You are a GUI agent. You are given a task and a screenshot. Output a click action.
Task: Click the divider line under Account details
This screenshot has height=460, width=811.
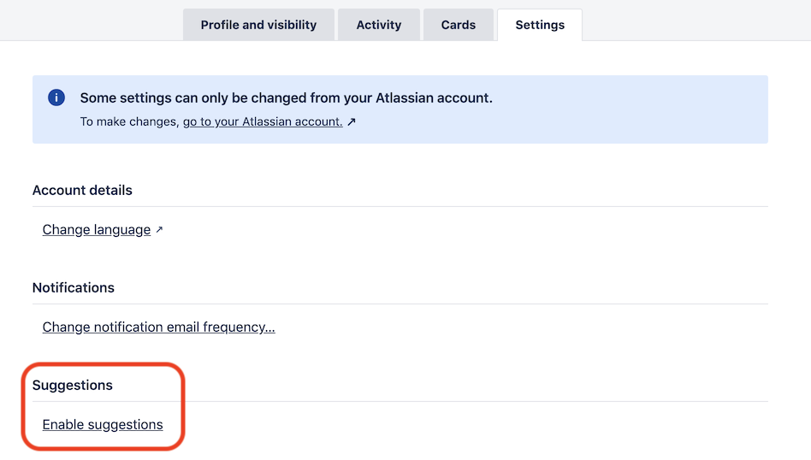[400, 207]
